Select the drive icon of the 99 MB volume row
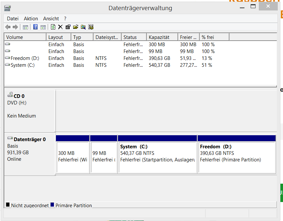 pyautogui.click(x=8, y=51)
